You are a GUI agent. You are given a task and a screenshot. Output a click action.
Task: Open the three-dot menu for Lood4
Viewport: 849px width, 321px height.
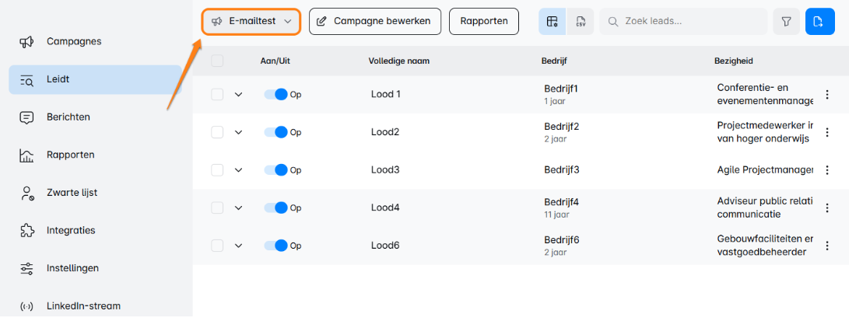pos(827,208)
